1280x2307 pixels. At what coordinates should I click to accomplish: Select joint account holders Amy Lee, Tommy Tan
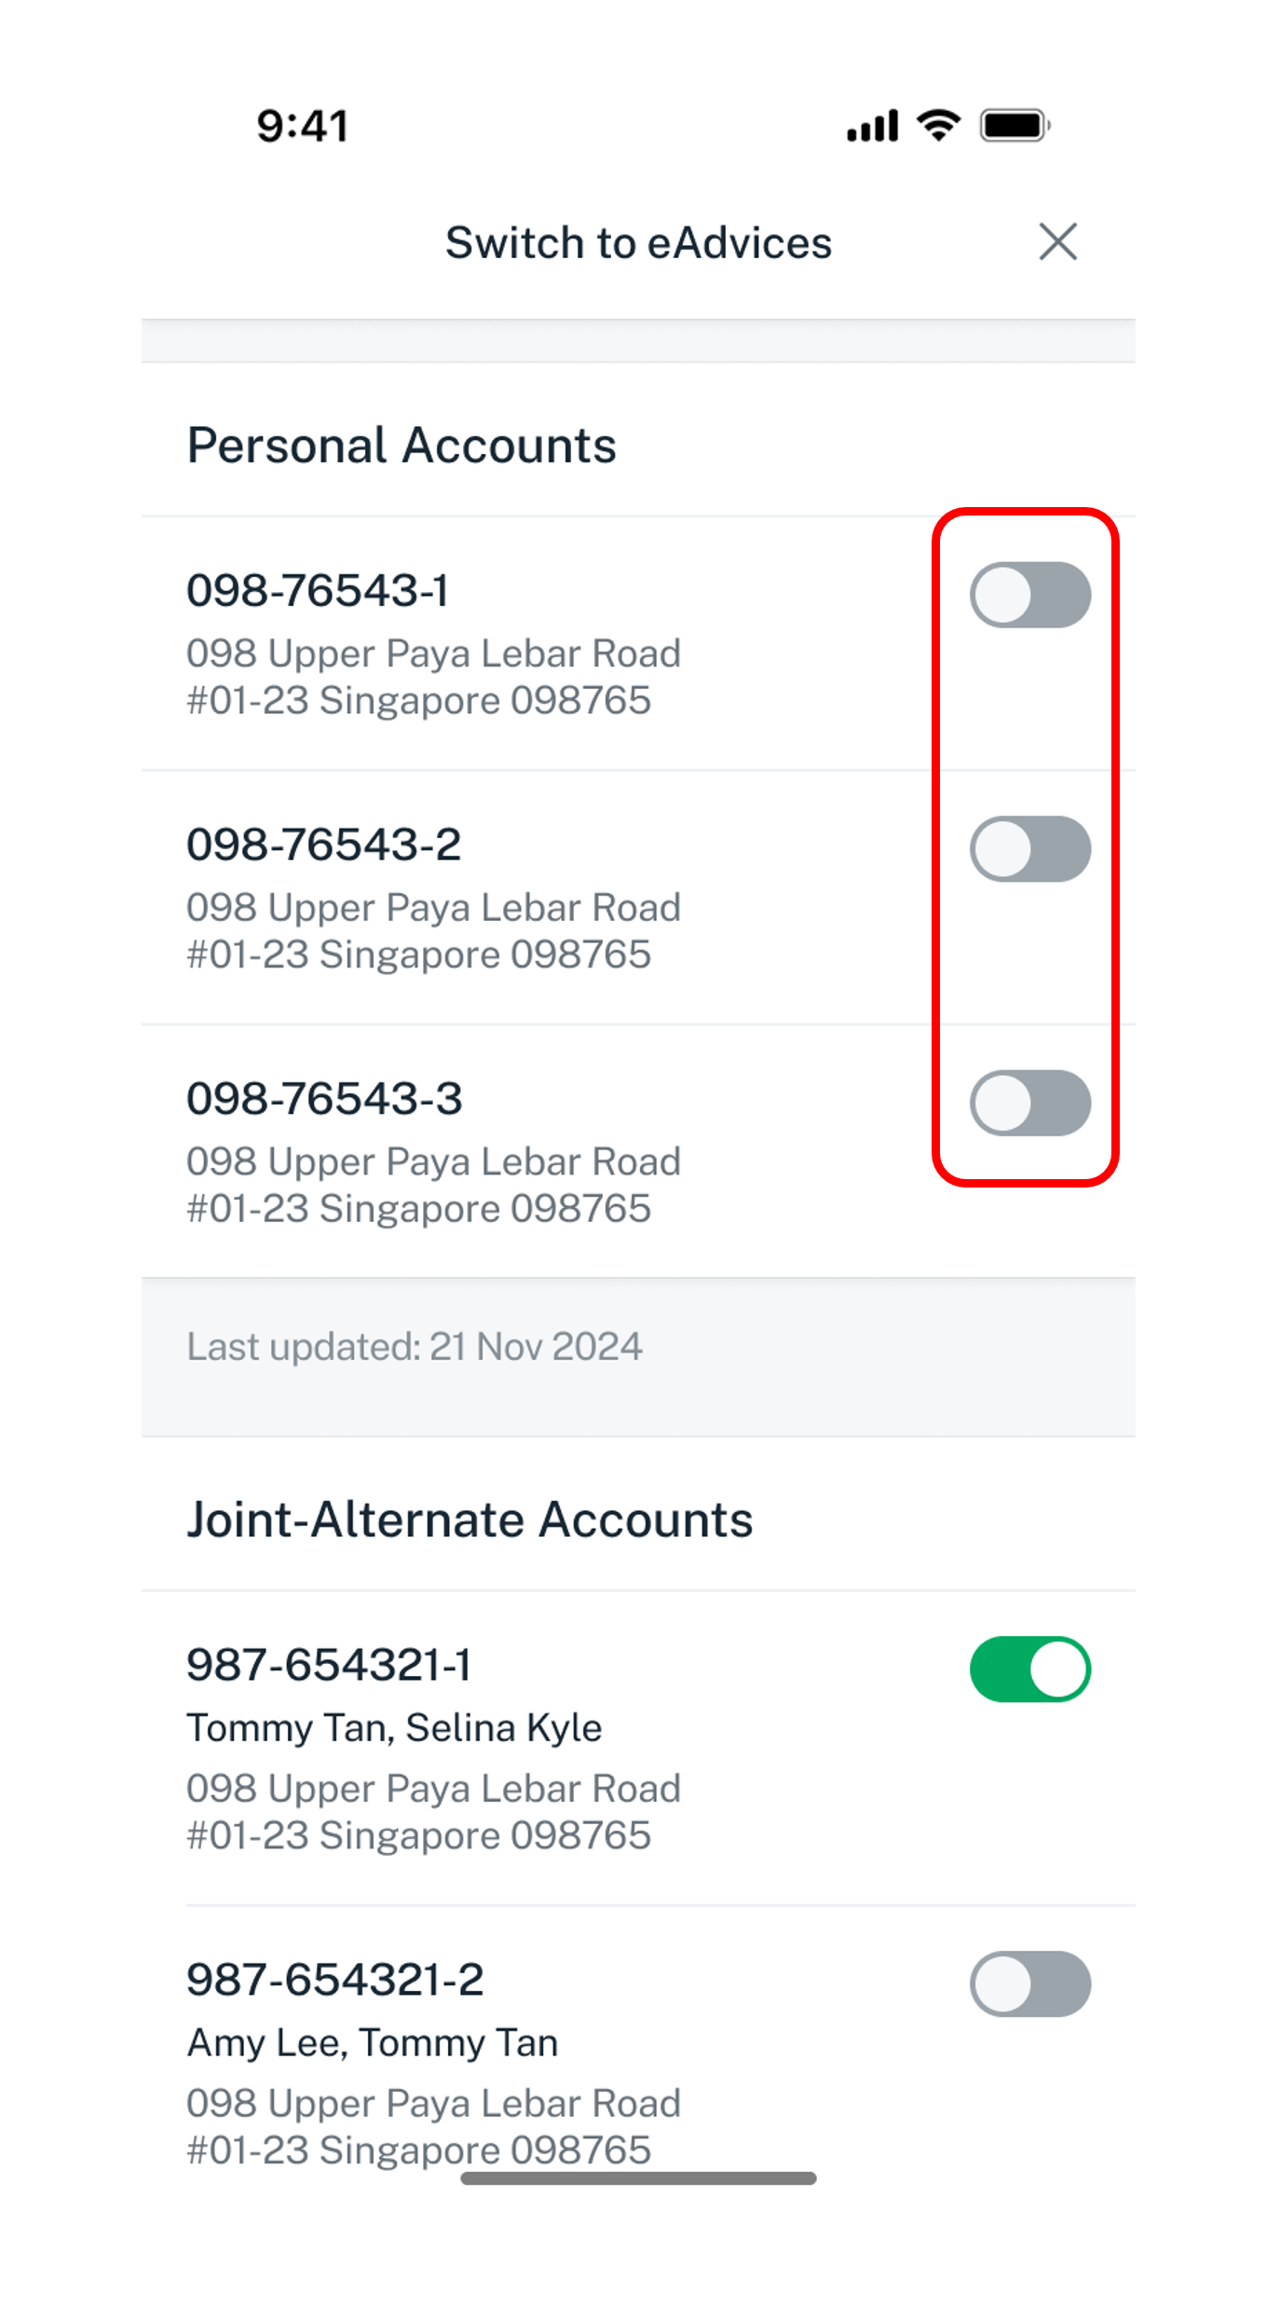click(373, 2042)
